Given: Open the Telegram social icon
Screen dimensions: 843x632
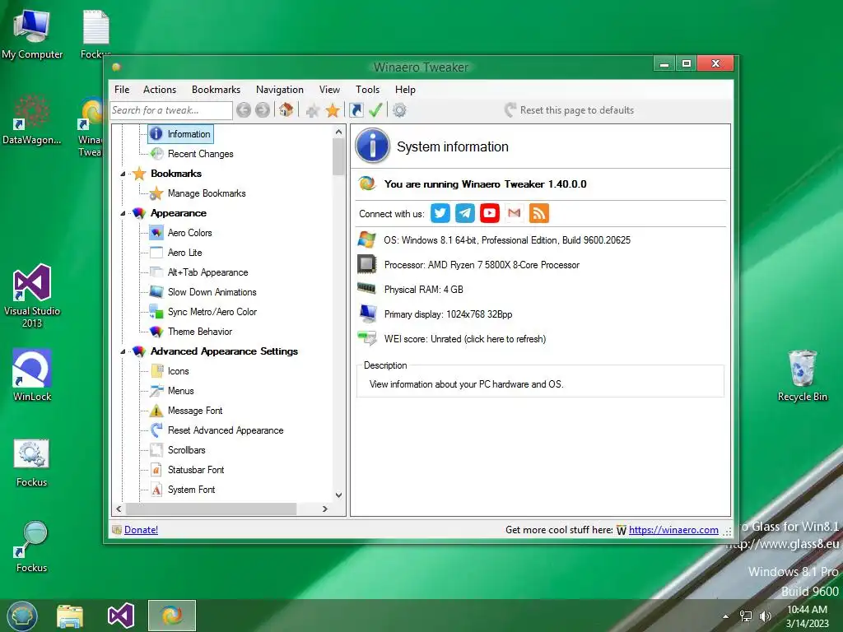Looking at the screenshot, I should [465, 213].
